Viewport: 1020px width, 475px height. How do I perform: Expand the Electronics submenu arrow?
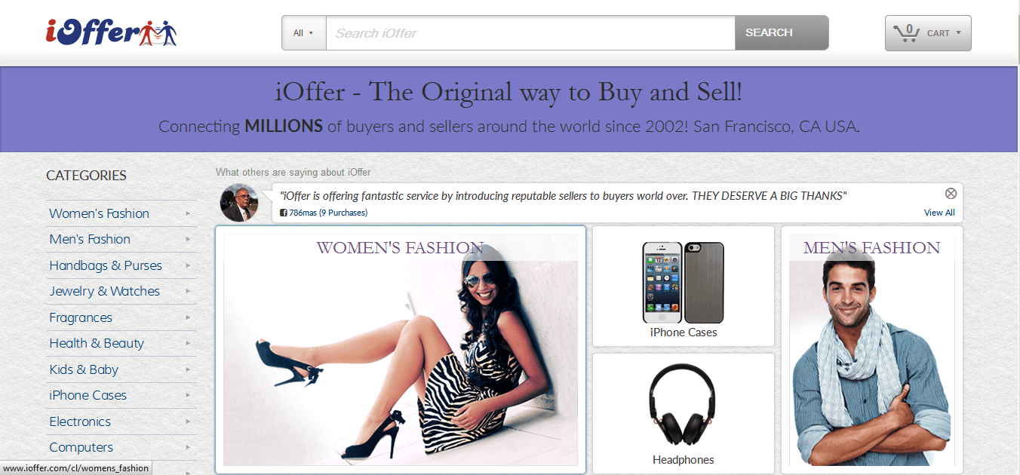[188, 421]
